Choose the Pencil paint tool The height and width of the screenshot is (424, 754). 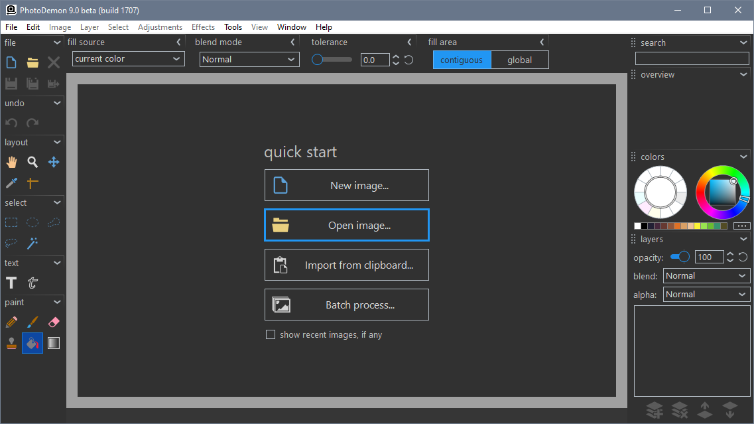click(11, 322)
